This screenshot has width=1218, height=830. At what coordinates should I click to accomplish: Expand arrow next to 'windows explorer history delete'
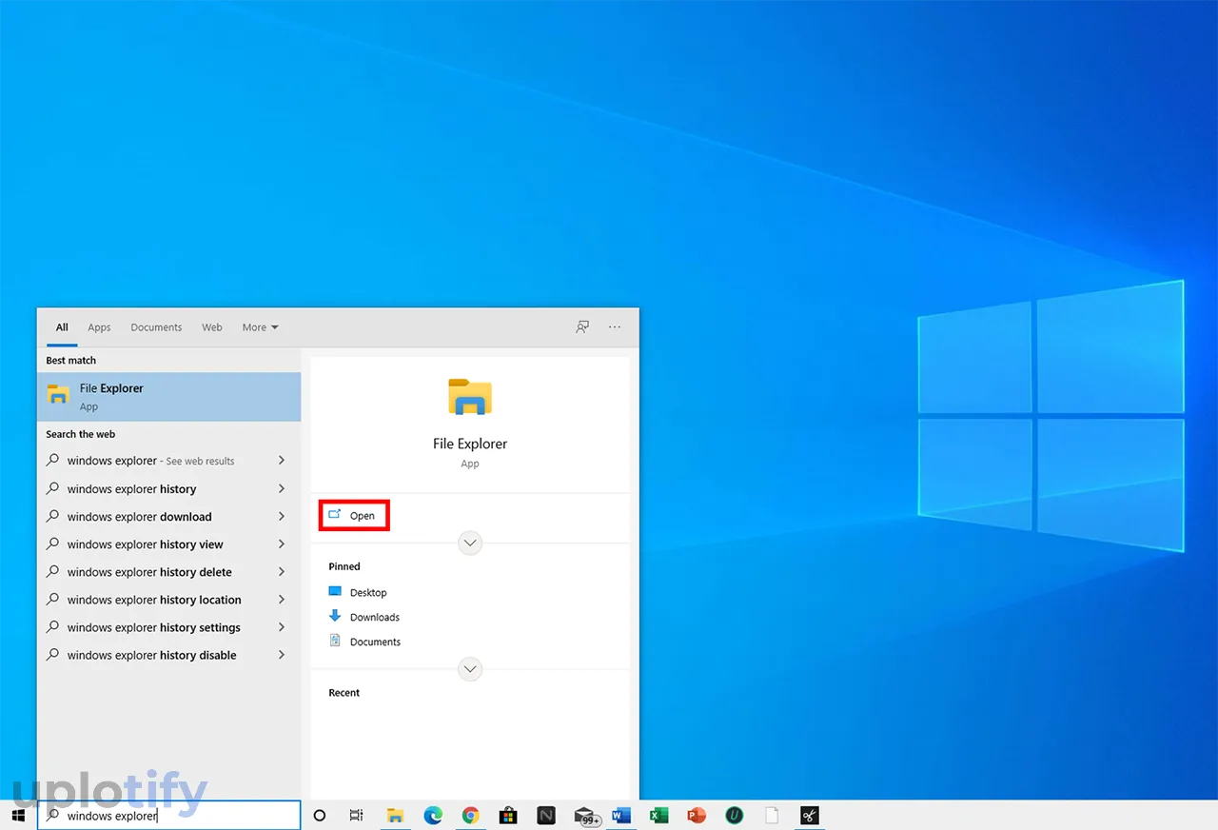click(282, 572)
